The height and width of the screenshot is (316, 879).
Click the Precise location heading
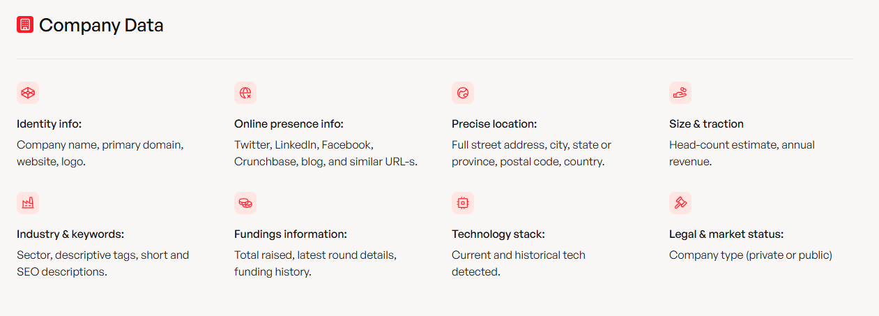[x=494, y=124]
